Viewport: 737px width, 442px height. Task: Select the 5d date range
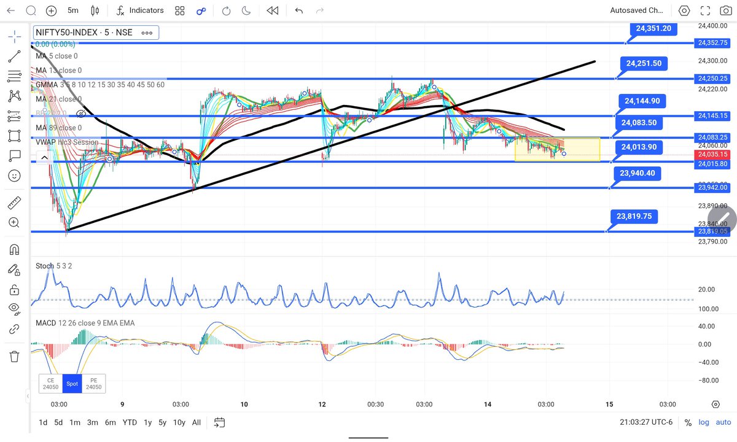[x=58, y=423]
